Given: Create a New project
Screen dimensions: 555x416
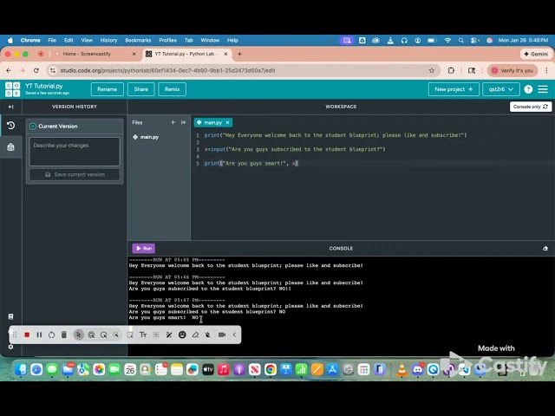Looking at the screenshot, I should coord(454,89).
